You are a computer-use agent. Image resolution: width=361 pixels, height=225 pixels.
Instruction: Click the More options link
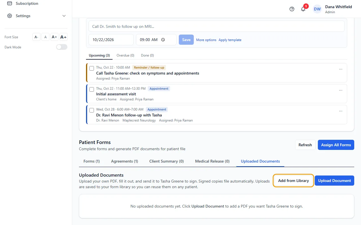point(206,40)
